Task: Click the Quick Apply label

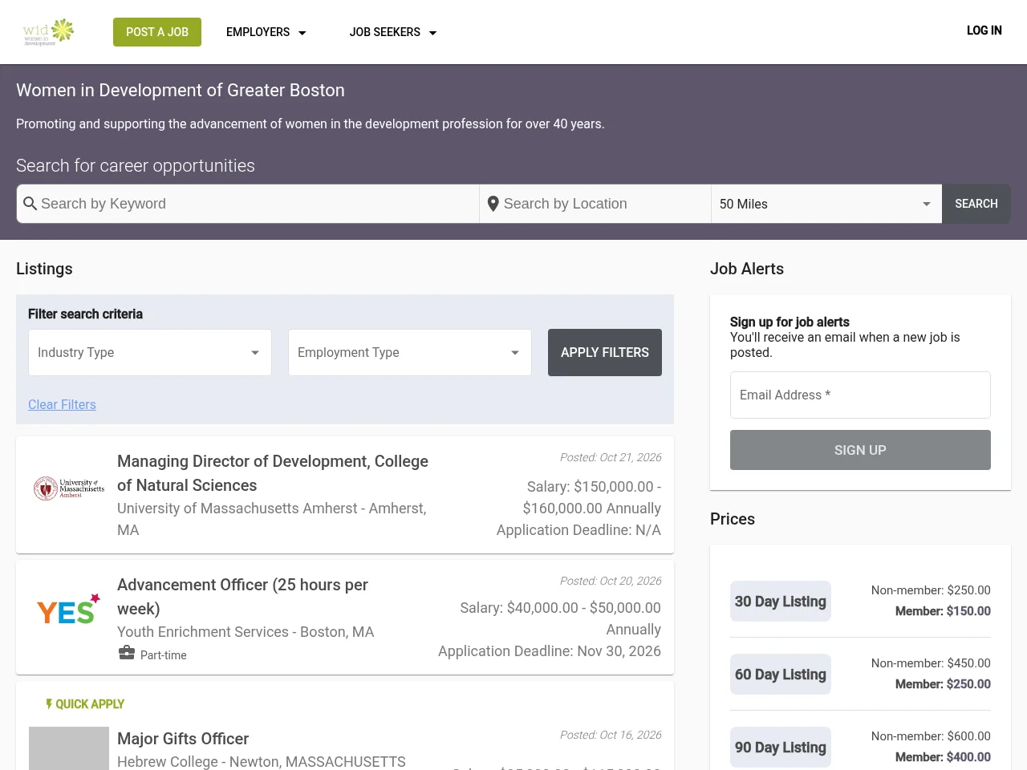Action: [90, 704]
